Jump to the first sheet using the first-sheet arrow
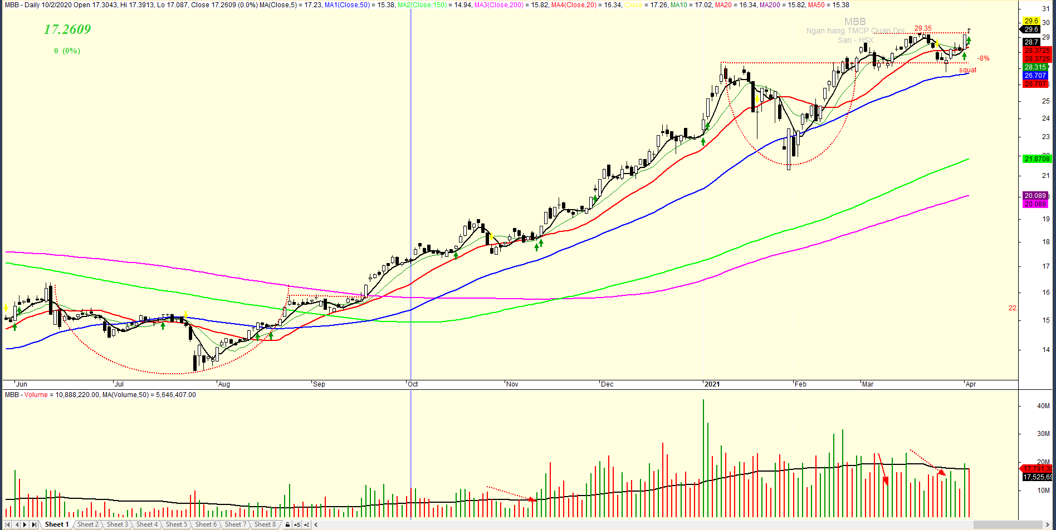Image resolution: width=1056 pixels, height=530 pixels. (8, 524)
